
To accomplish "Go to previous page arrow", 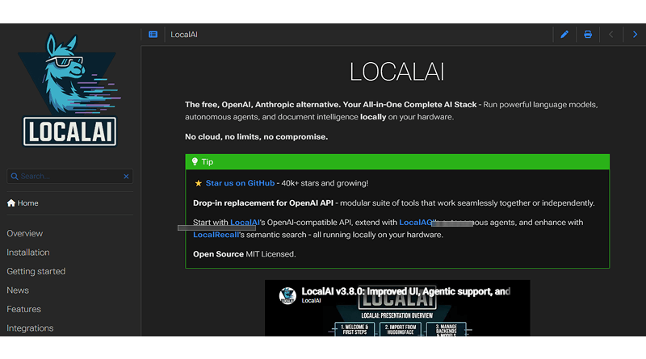I will tap(611, 35).
